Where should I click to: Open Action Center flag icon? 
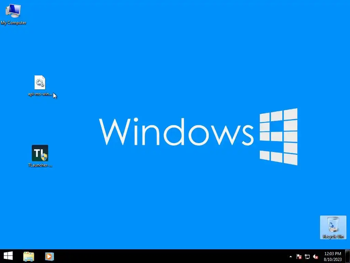point(299,256)
